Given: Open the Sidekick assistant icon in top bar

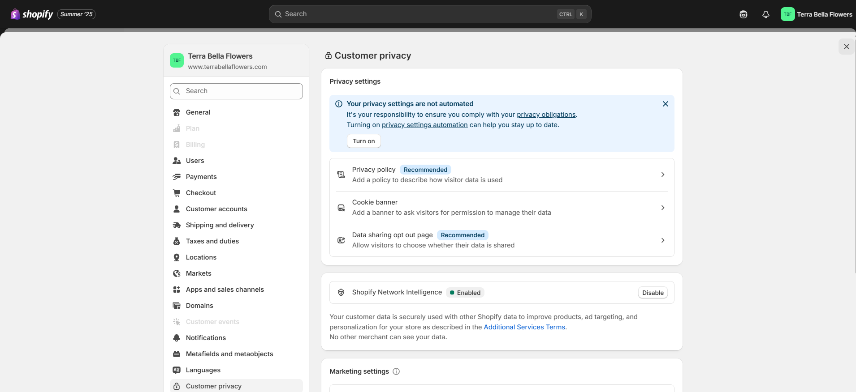Looking at the screenshot, I should point(743,14).
